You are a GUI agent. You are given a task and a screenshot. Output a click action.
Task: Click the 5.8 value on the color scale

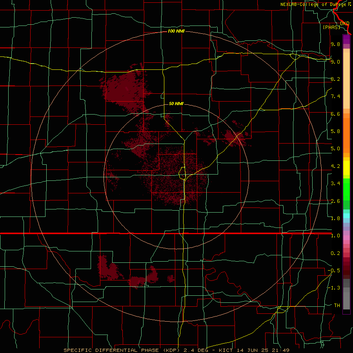(335, 131)
